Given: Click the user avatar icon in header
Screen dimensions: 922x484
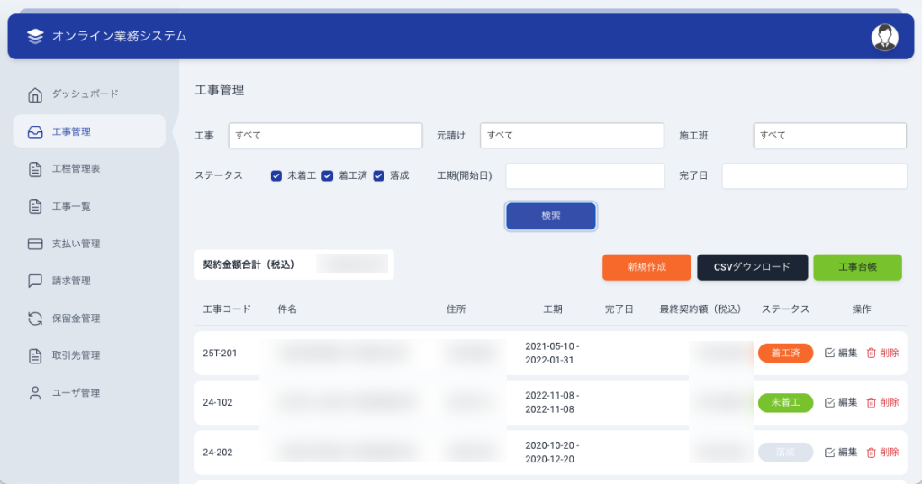Looking at the screenshot, I should (884, 37).
